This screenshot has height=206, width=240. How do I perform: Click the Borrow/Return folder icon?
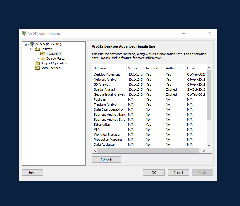[x=43, y=58]
